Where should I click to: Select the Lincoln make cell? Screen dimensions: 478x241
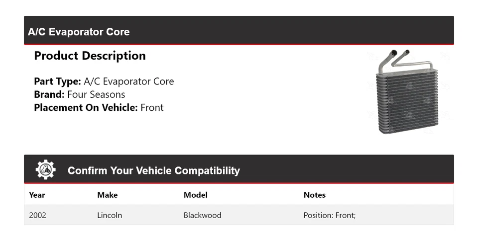[110, 215]
